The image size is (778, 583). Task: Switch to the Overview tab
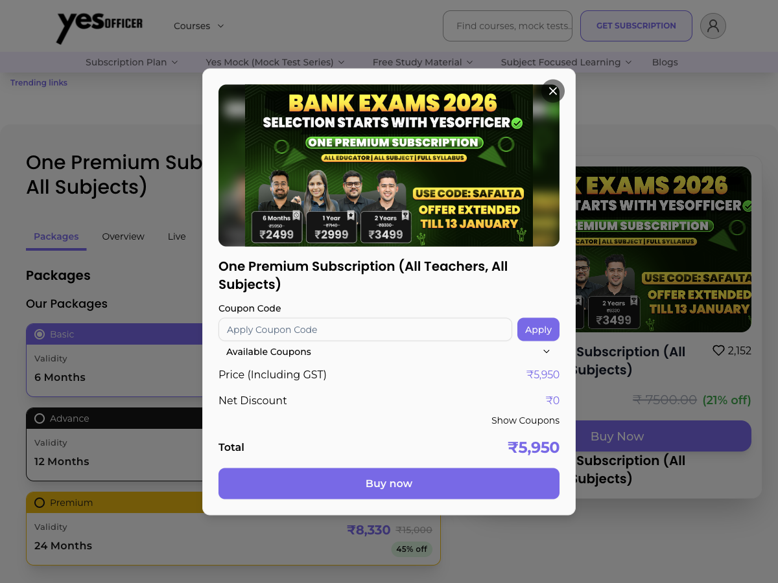coord(123,236)
